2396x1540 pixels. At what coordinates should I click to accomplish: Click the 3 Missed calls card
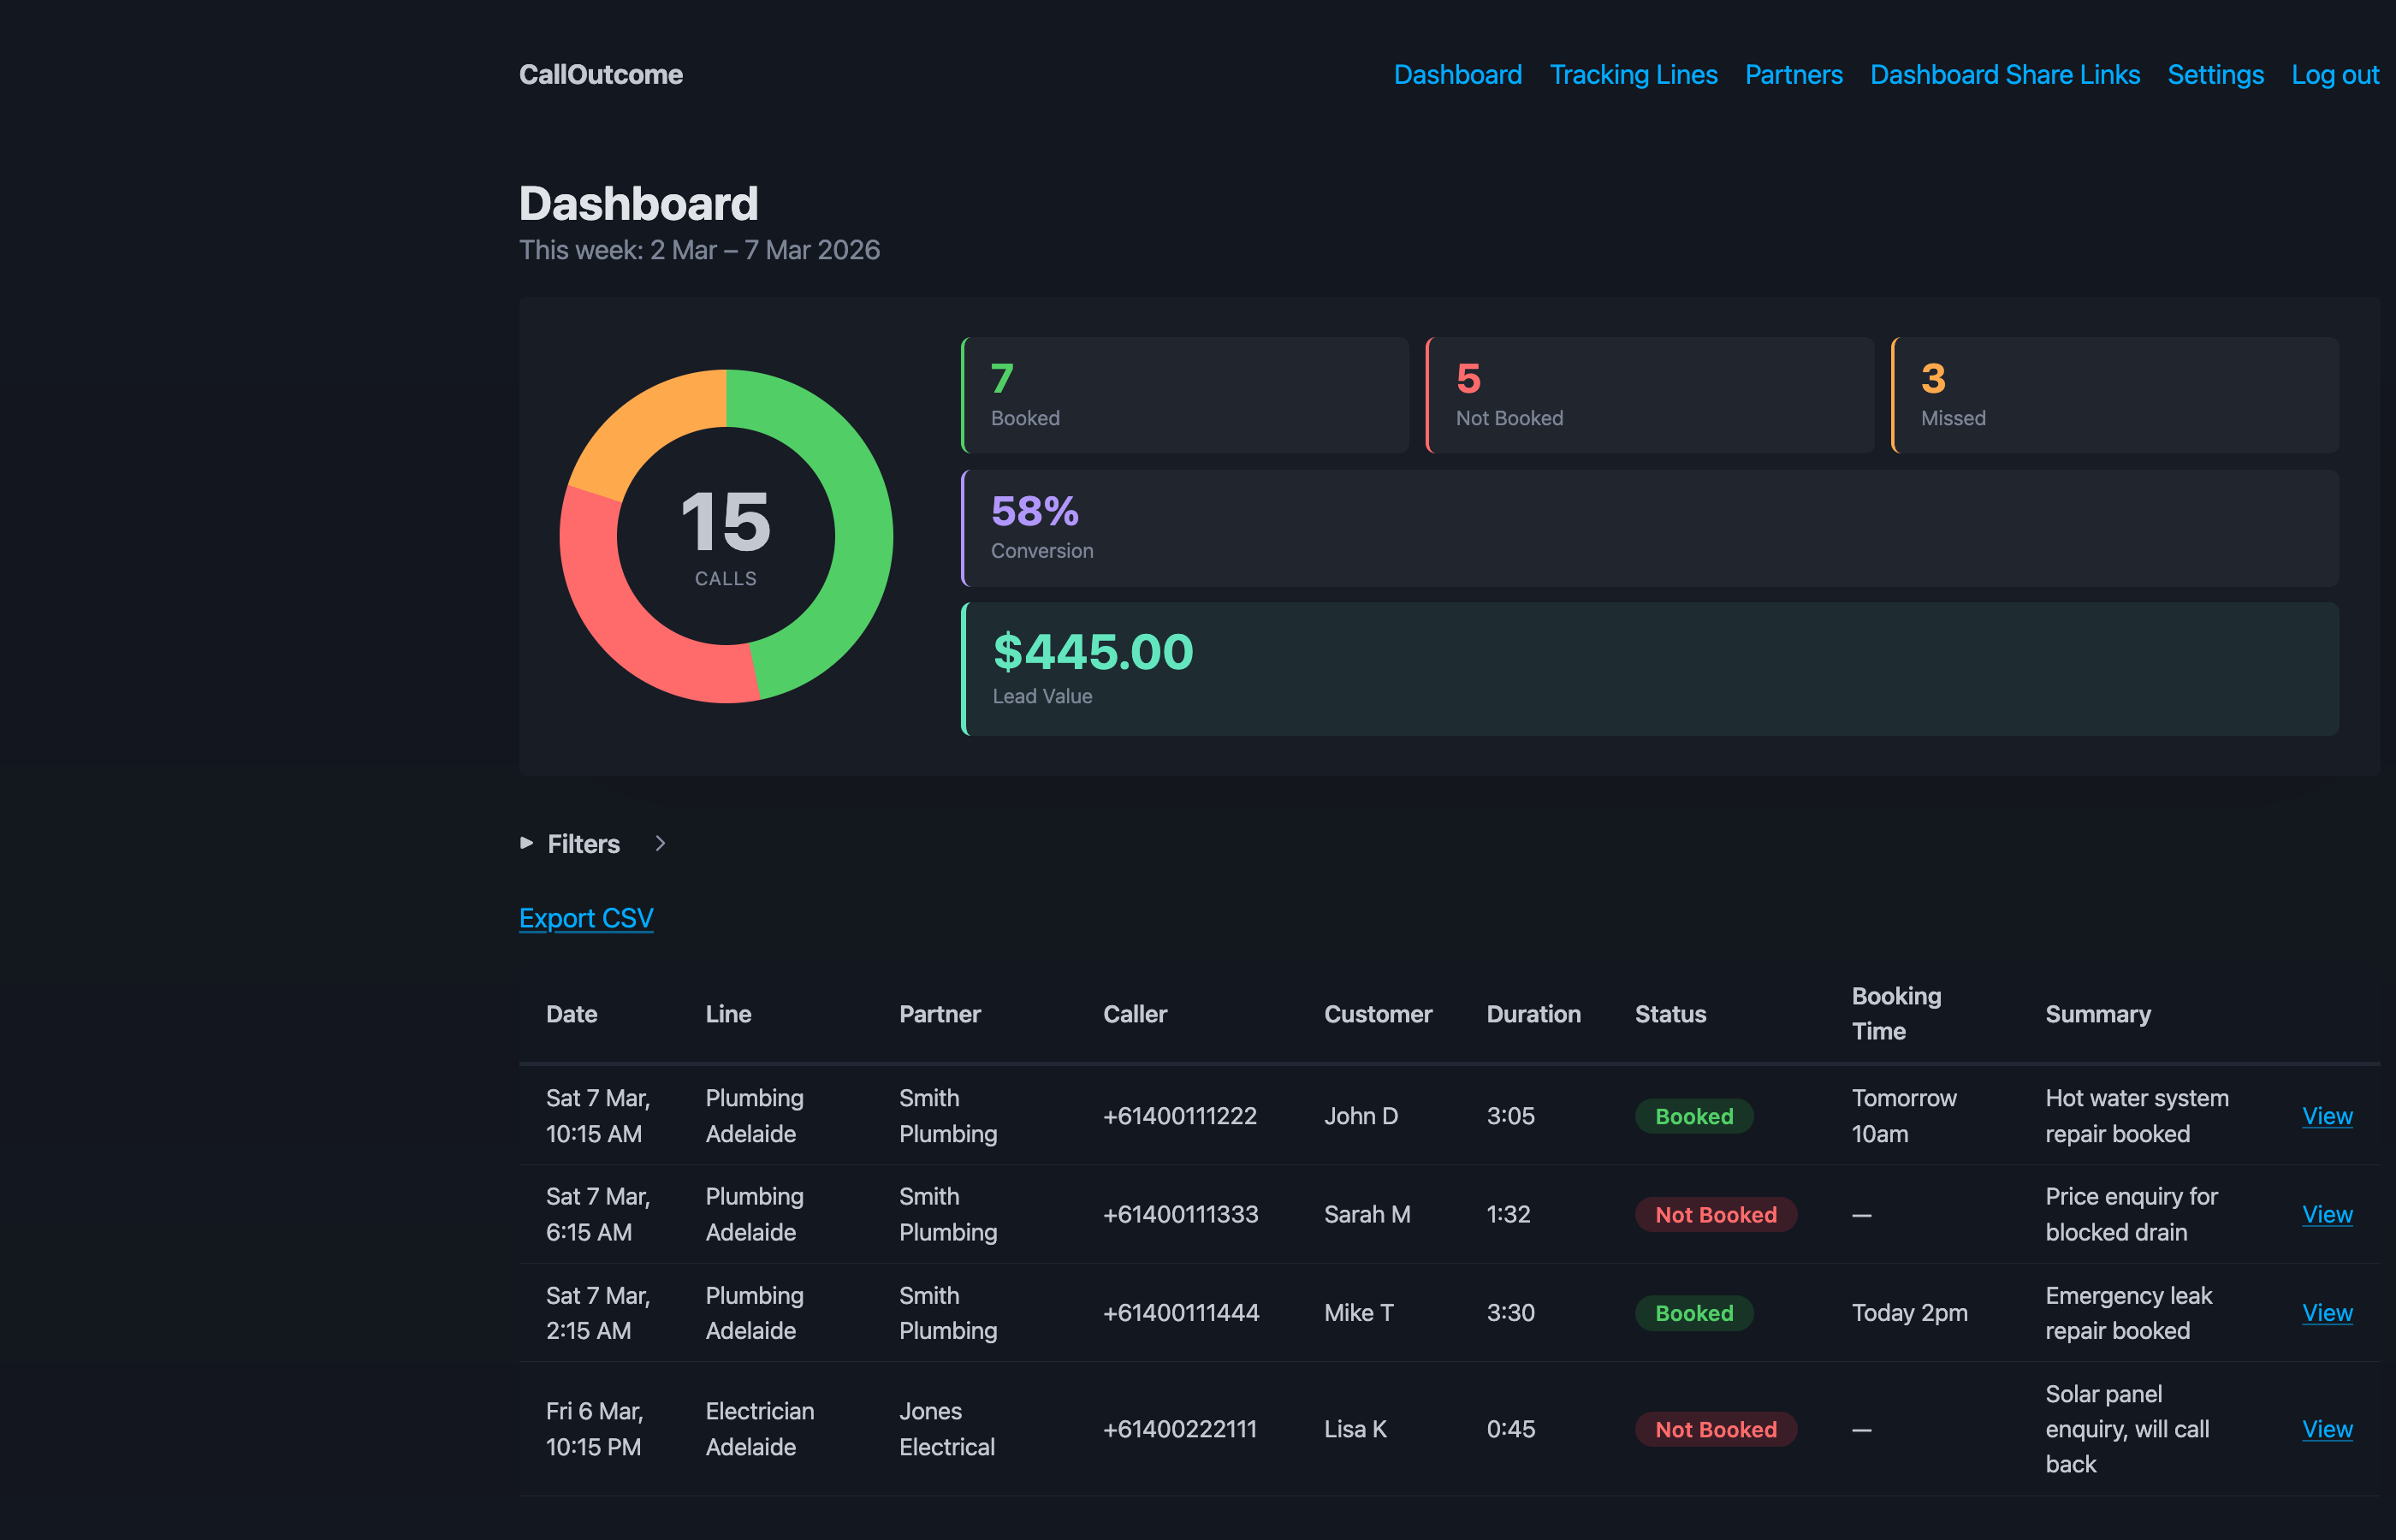2114,394
